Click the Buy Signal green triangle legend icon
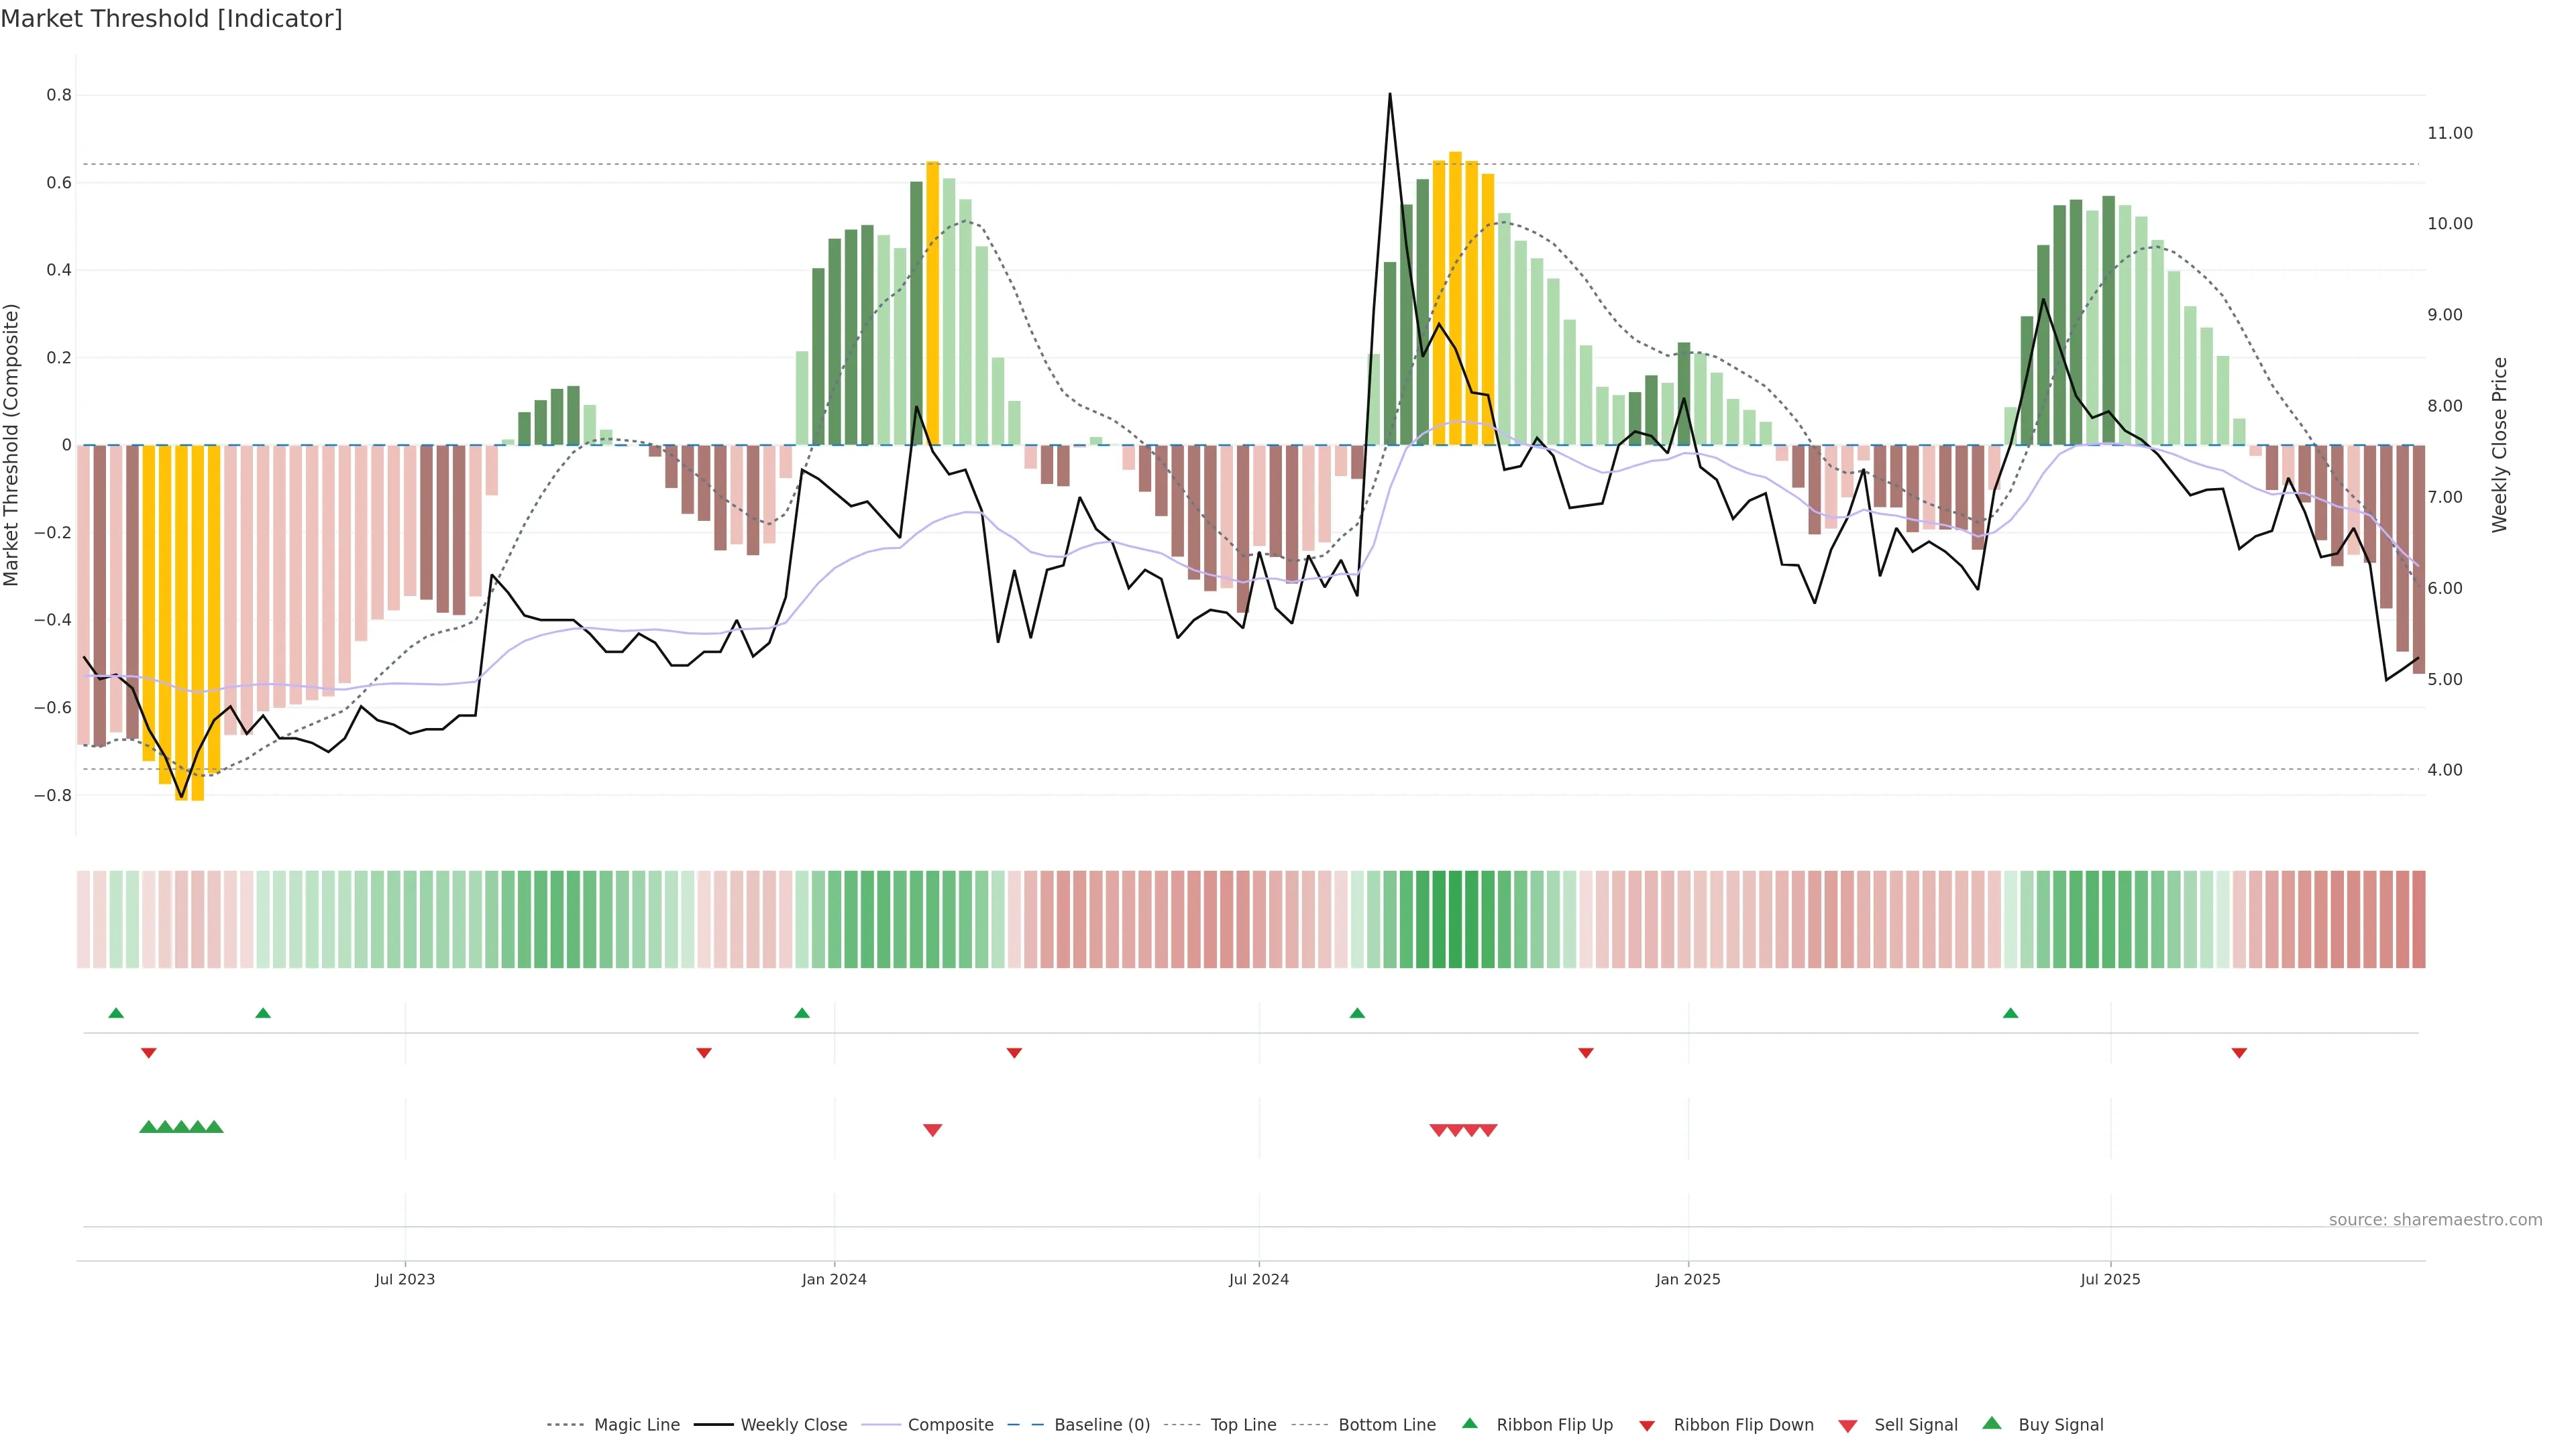Image resolution: width=2576 pixels, height=1448 pixels. click(1991, 1423)
